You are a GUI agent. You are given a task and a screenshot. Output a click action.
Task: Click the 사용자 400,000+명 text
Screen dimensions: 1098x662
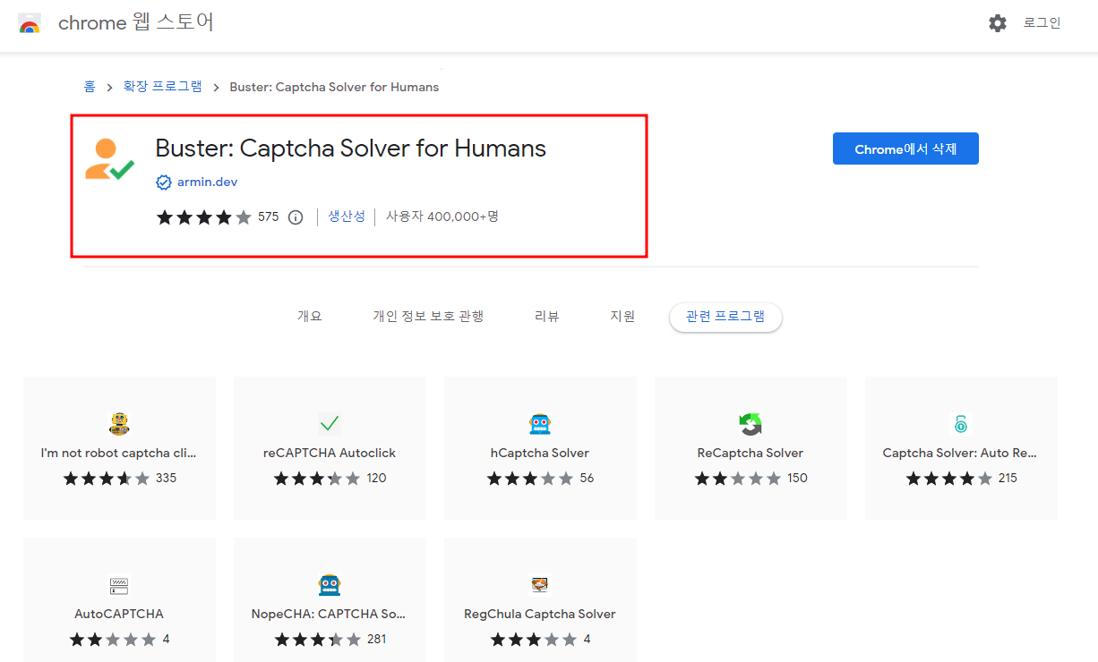tap(442, 216)
